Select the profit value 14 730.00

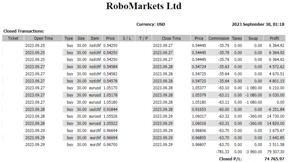tap(276, 116)
